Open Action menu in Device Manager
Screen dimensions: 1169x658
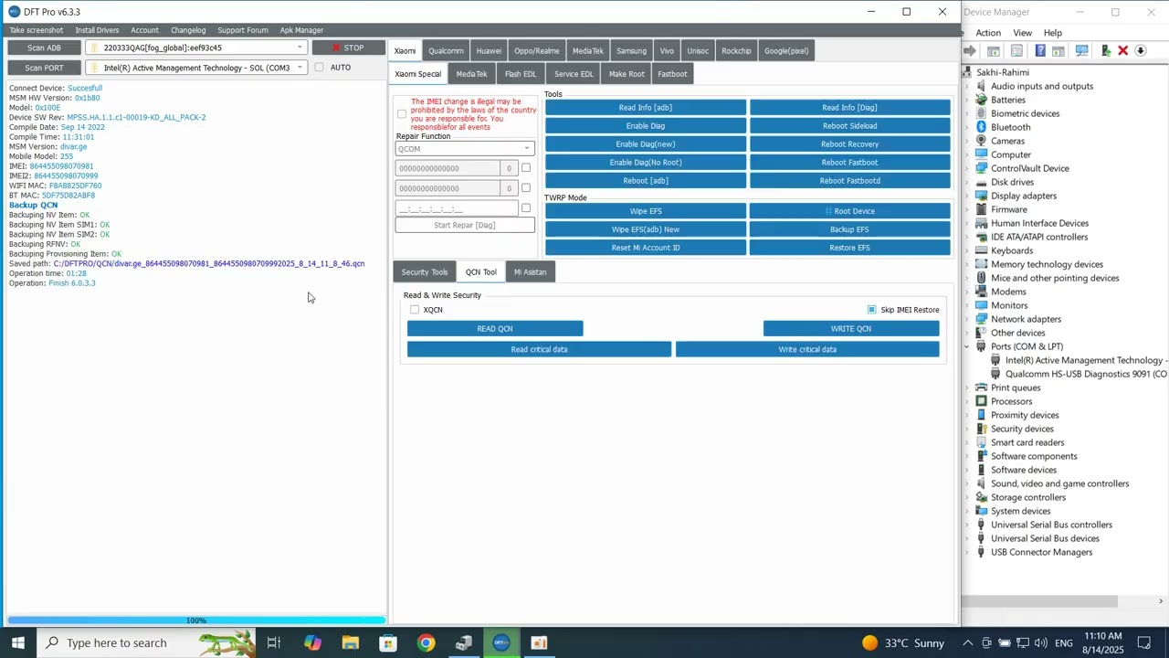click(988, 33)
